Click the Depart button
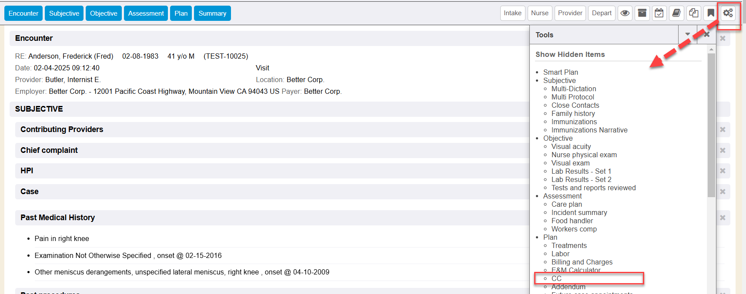Screen dimensions: 746x294 coord(602,13)
